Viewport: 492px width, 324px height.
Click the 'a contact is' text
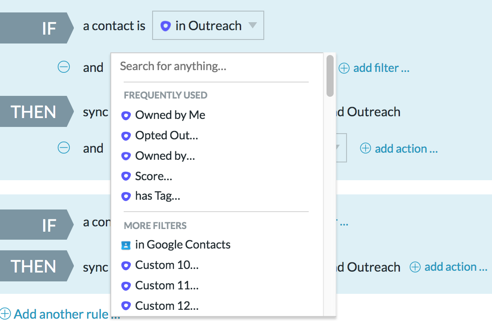pyautogui.click(x=114, y=26)
